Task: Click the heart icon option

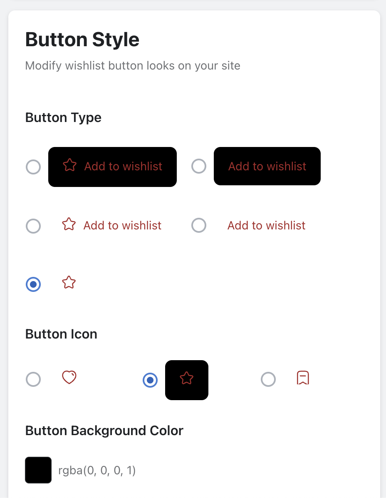Action: click(x=69, y=378)
